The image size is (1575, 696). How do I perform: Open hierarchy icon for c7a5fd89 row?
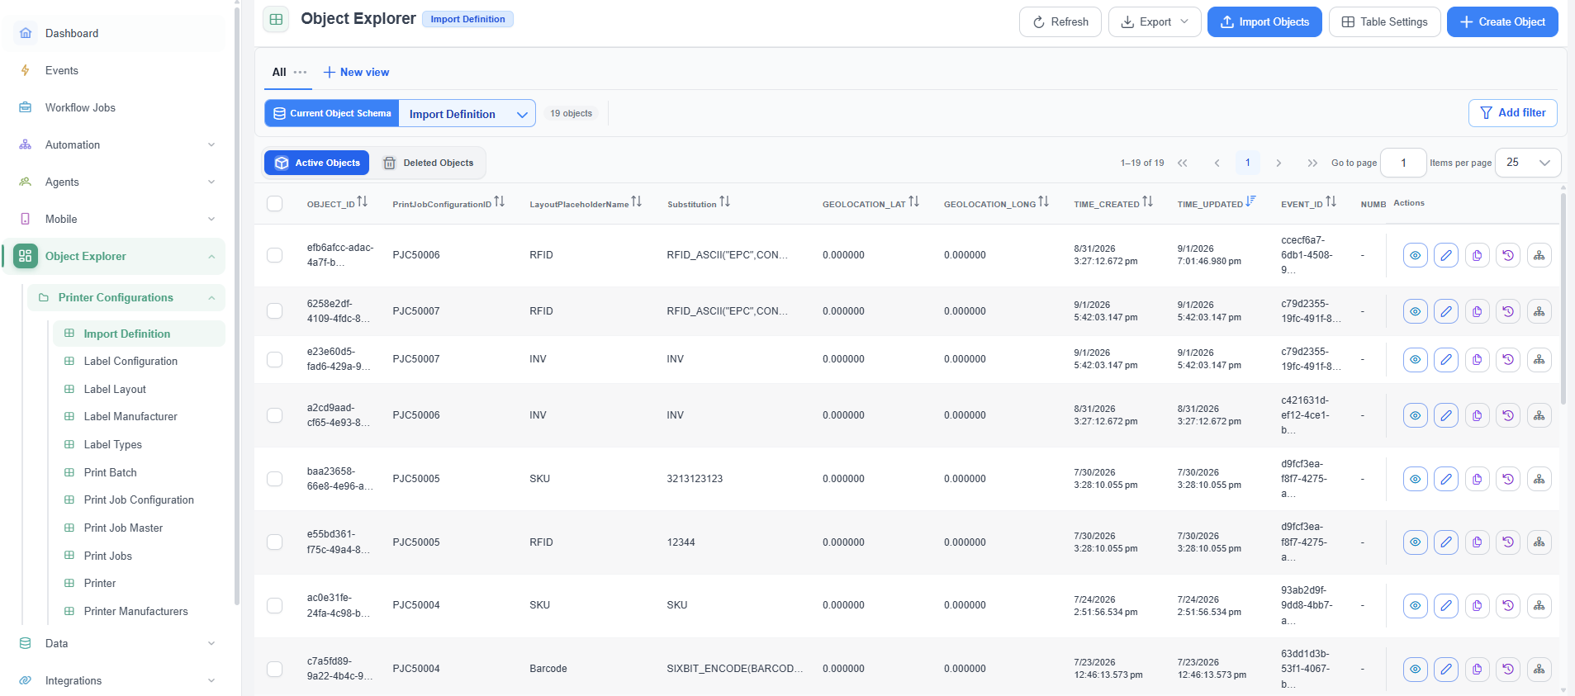(1539, 669)
